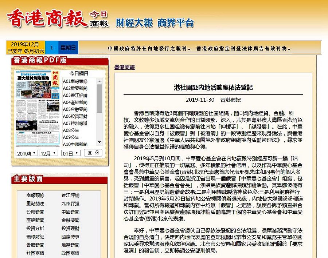
Task: Click the down arrow of the 今日欄目 scrollbar
Action: [99, 142]
